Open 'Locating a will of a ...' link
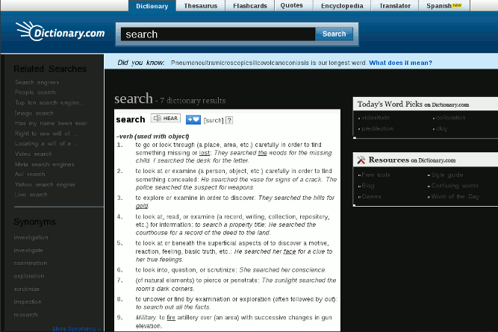Image resolution: width=498 pixels, height=332 pixels. (x=47, y=144)
